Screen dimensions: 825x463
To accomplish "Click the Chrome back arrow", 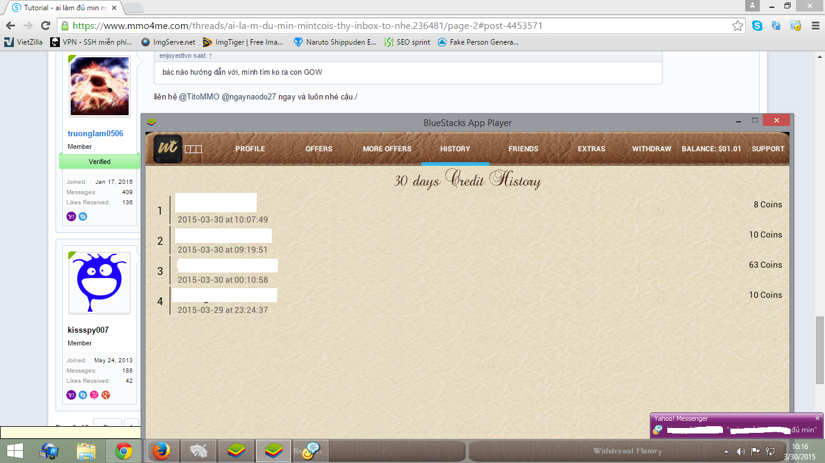I will [11, 25].
